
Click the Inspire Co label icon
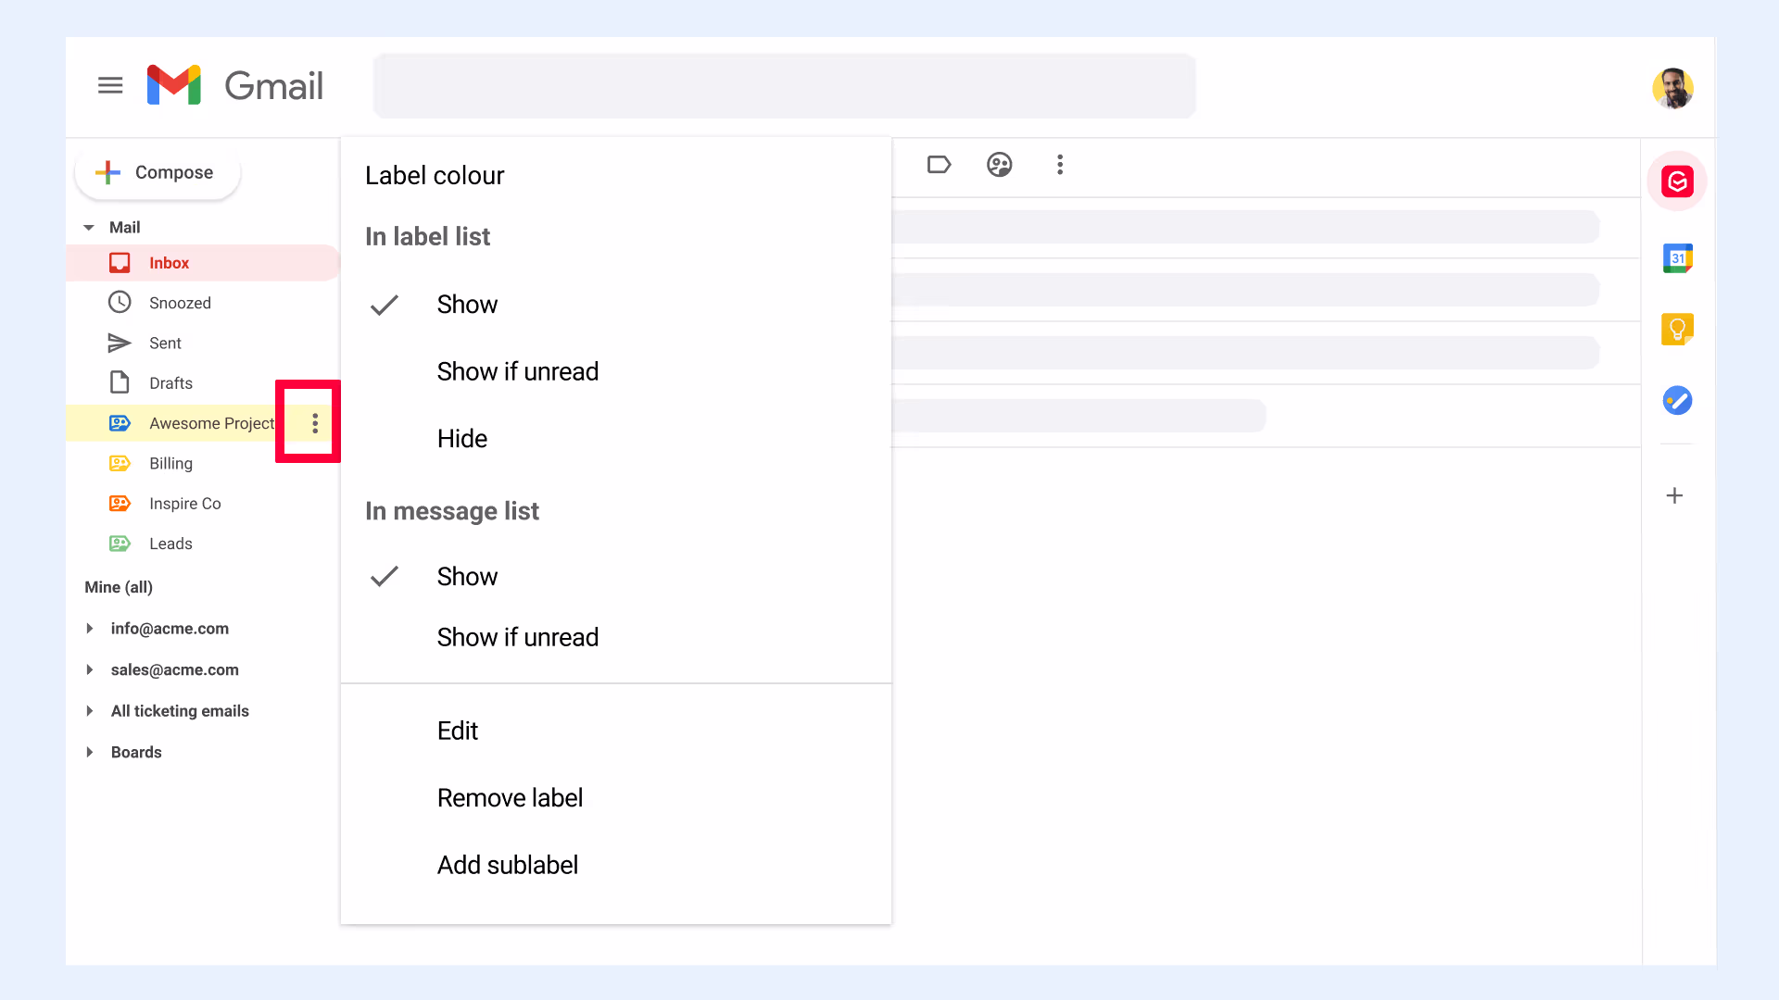[x=120, y=504]
